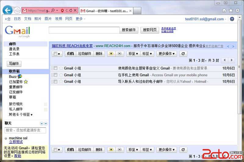Expand 其他 6 个标签 list
This screenshot has width=244, height=162.
click(x=20, y=114)
